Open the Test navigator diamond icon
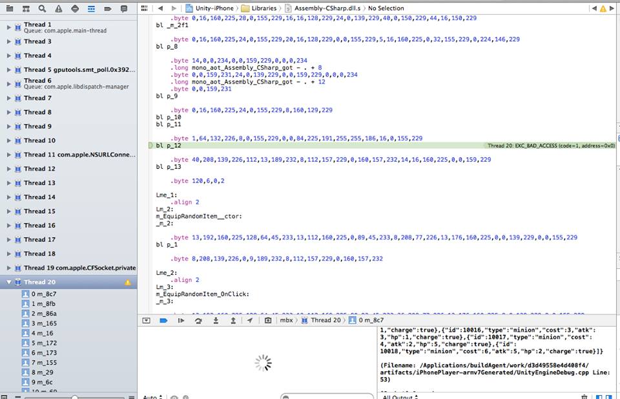The image size is (620, 399). tap(75, 8)
